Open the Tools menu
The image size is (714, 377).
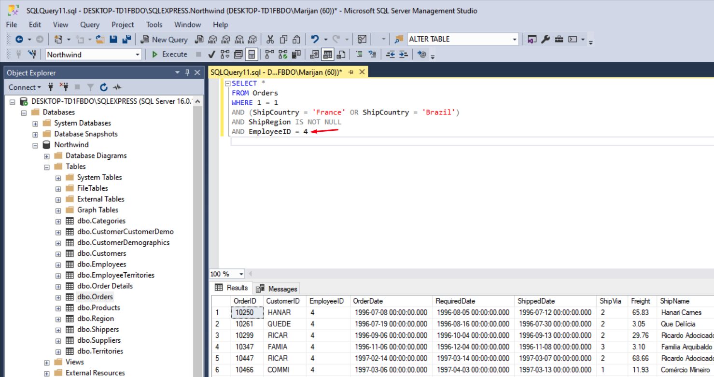tap(154, 25)
